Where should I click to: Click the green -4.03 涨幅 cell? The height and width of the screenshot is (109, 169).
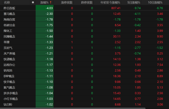tap(45, 8)
